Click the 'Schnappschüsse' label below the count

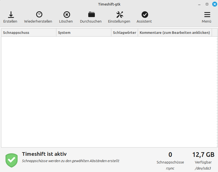pyautogui.click(x=170, y=162)
